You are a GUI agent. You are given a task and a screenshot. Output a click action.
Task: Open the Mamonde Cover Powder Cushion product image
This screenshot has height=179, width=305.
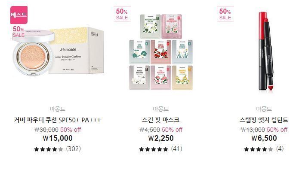58,52
